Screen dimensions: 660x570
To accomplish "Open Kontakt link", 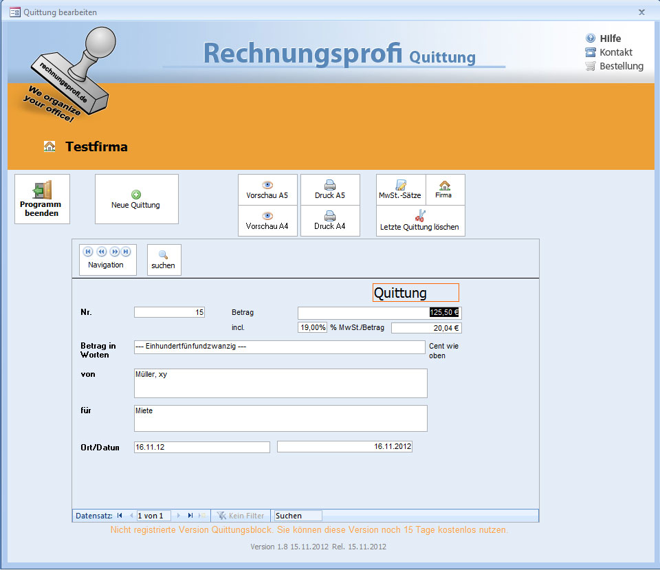I will point(616,52).
